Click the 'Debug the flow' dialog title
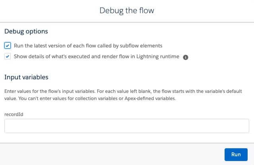This screenshot has height=165, width=254. click(x=127, y=11)
